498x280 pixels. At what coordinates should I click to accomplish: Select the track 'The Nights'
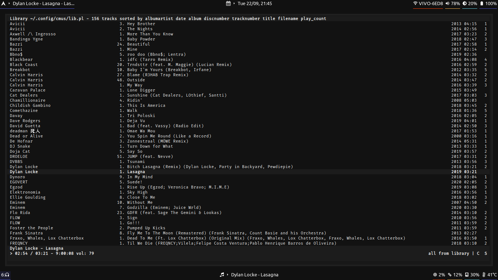(249, 29)
